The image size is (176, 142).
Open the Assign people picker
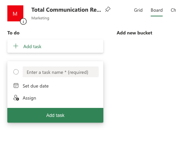pyautogui.click(x=29, y=98)
